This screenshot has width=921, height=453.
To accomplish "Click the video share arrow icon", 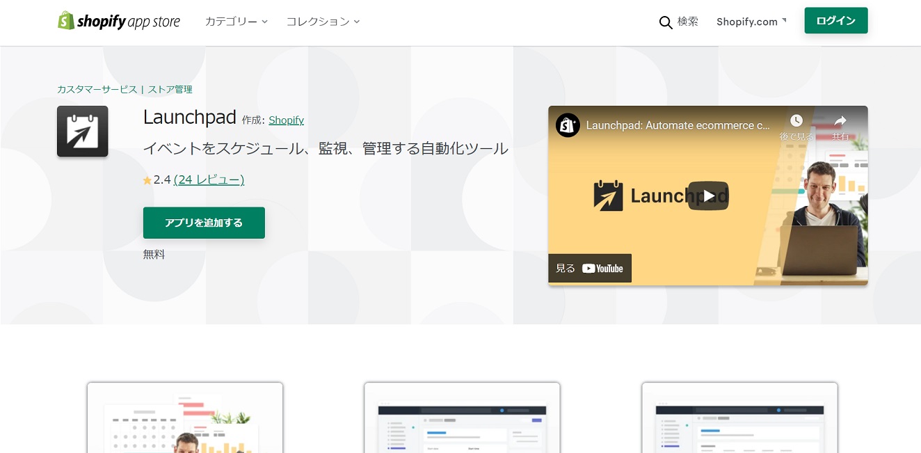I will pyautogui.click(x=840, y=121).
